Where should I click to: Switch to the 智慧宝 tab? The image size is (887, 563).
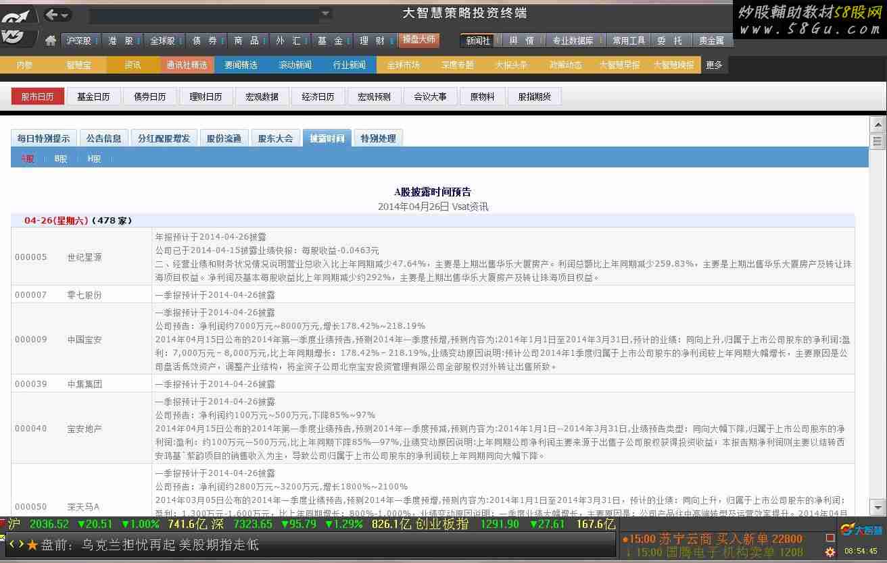click(78, 65)
